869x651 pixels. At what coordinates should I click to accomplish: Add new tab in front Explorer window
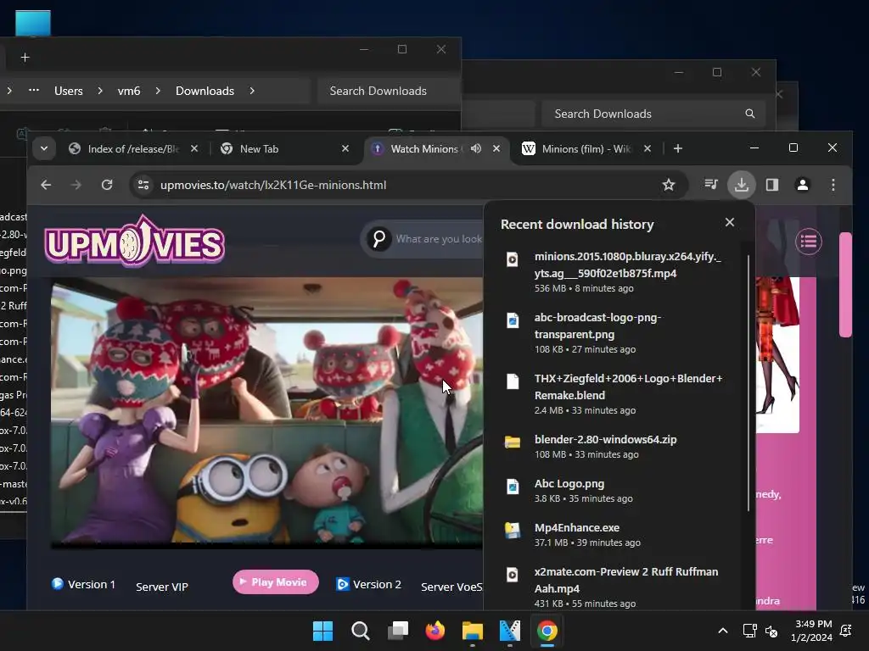[25, 57]
